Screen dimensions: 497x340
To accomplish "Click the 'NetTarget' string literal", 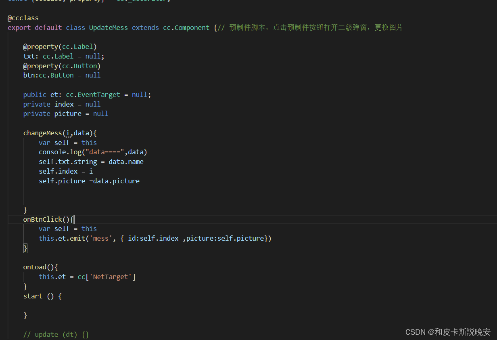I will [x=111, y=277].
